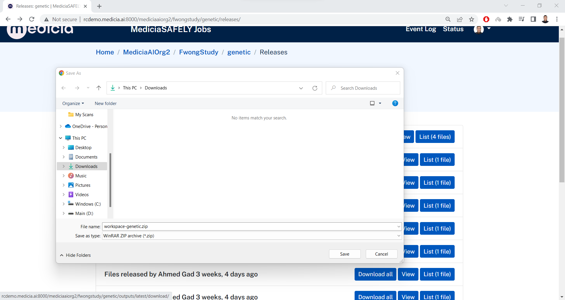Change the view layout icon
Viewport: 565px width, 300px height.
coord(372,103)
